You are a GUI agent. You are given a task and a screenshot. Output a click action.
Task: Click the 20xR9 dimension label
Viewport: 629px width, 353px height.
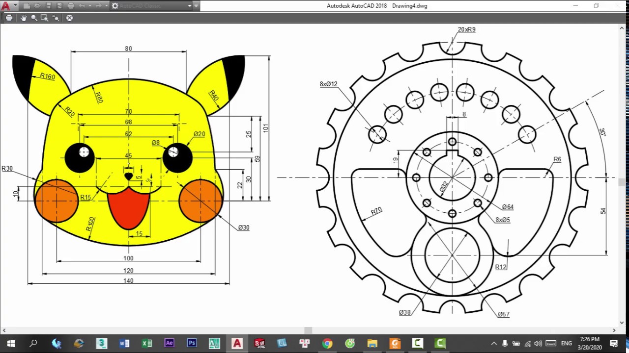point(466,29)
